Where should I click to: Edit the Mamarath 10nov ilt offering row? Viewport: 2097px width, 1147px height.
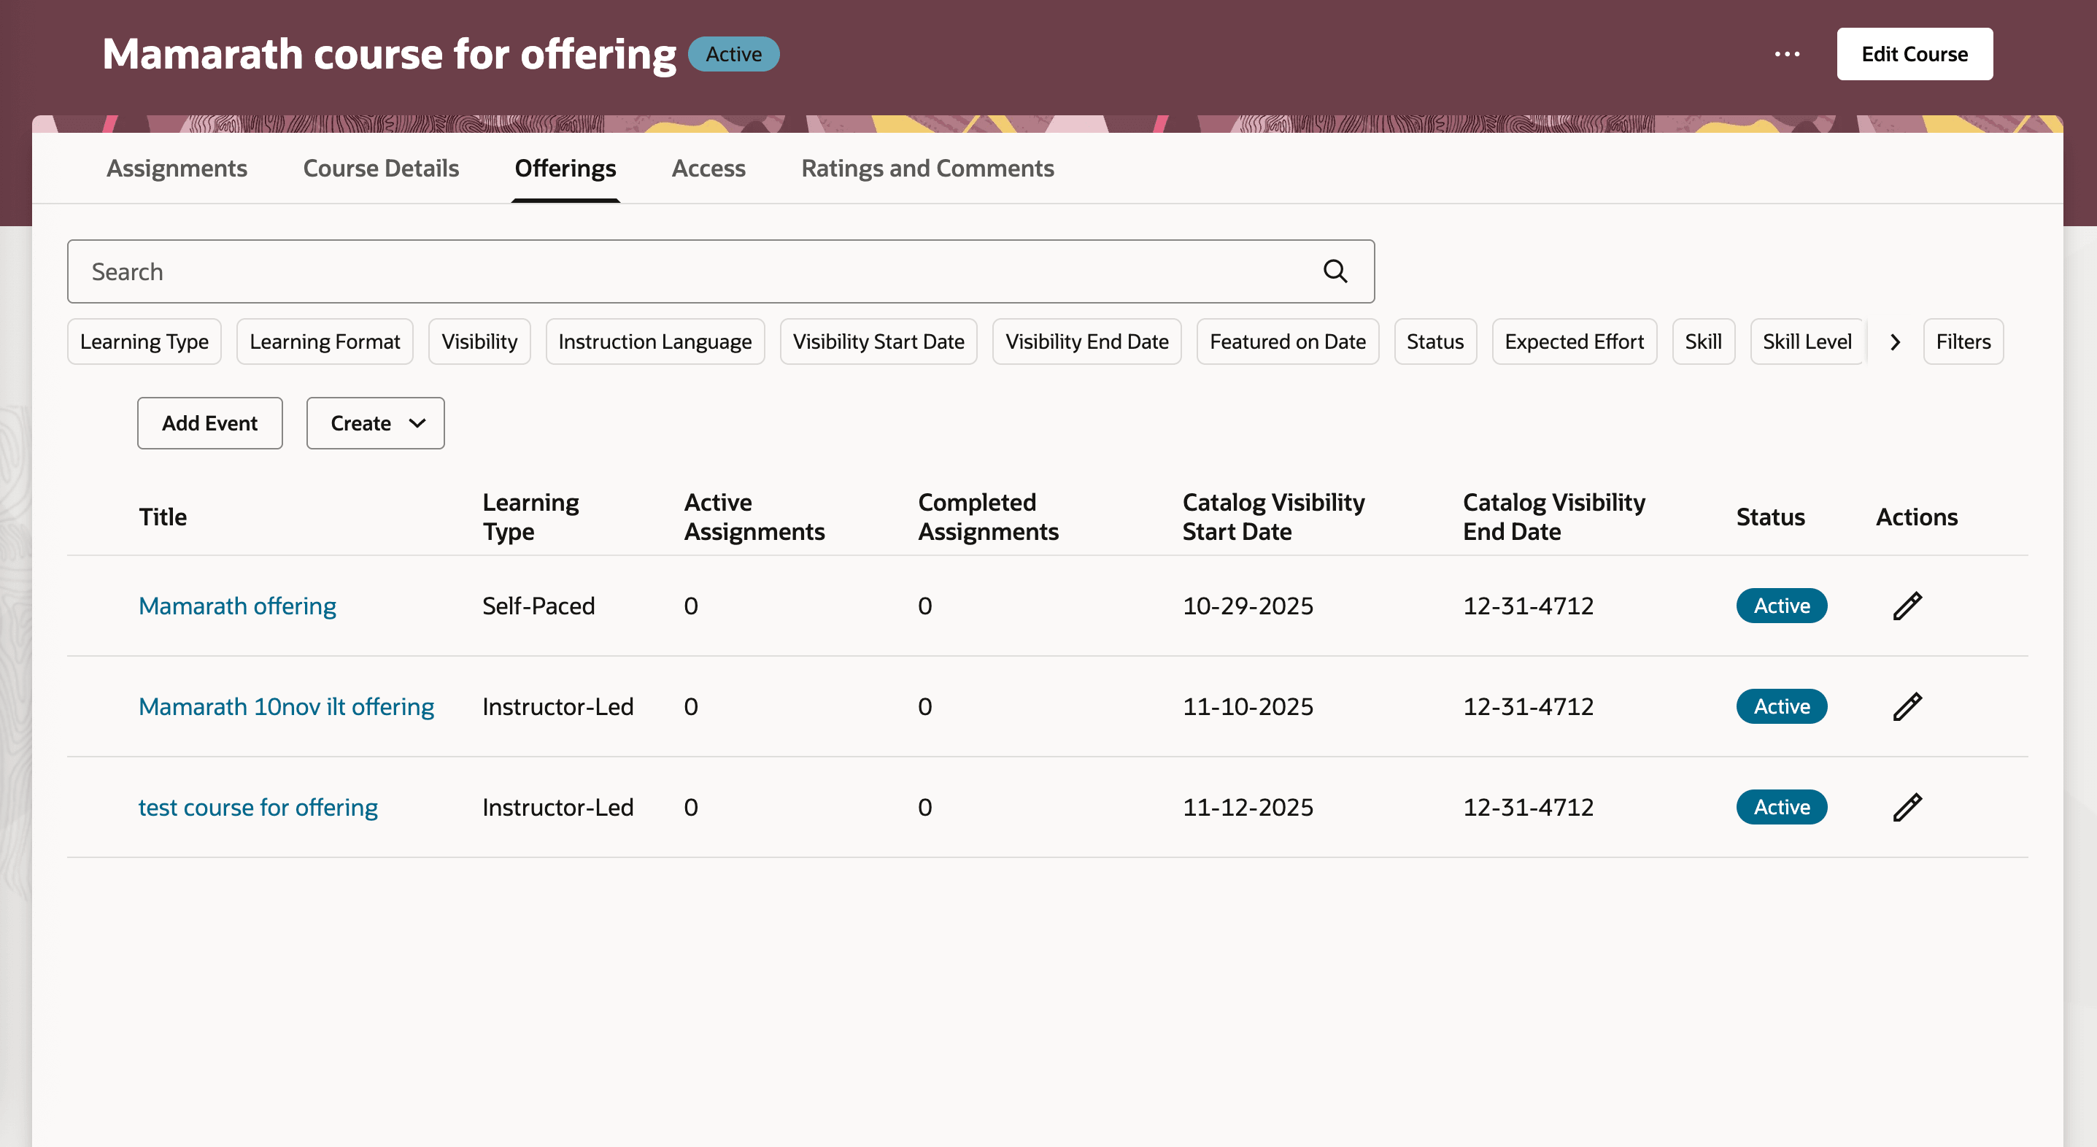(x=1907, y=706)
